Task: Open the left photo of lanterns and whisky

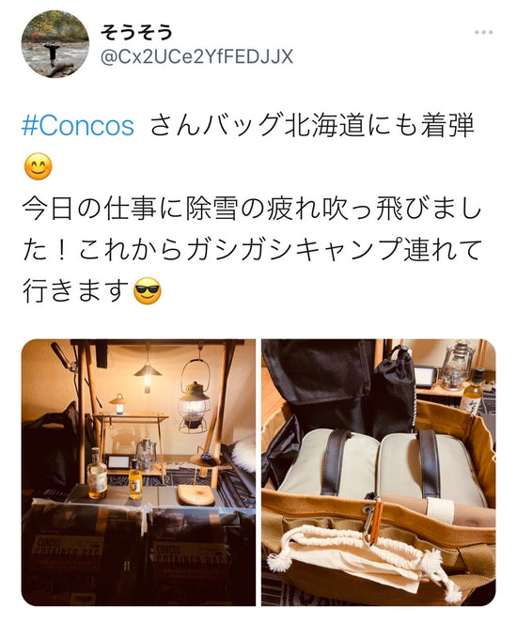Action: point(138,473)
